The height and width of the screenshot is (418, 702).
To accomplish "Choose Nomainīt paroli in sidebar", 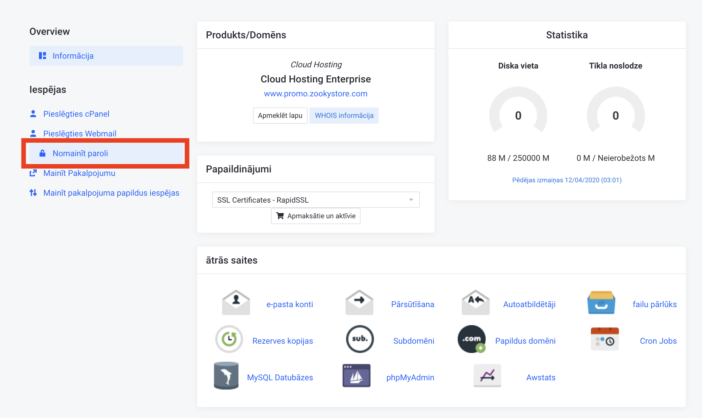I will click(80, 153).
